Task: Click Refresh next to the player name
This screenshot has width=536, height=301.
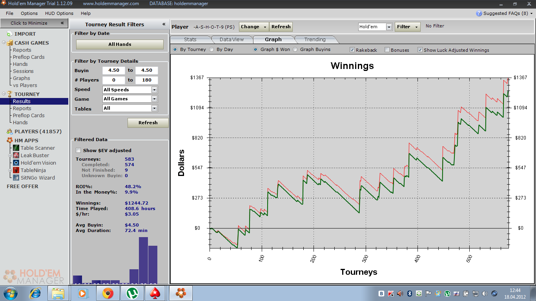Action: [281, 27]
